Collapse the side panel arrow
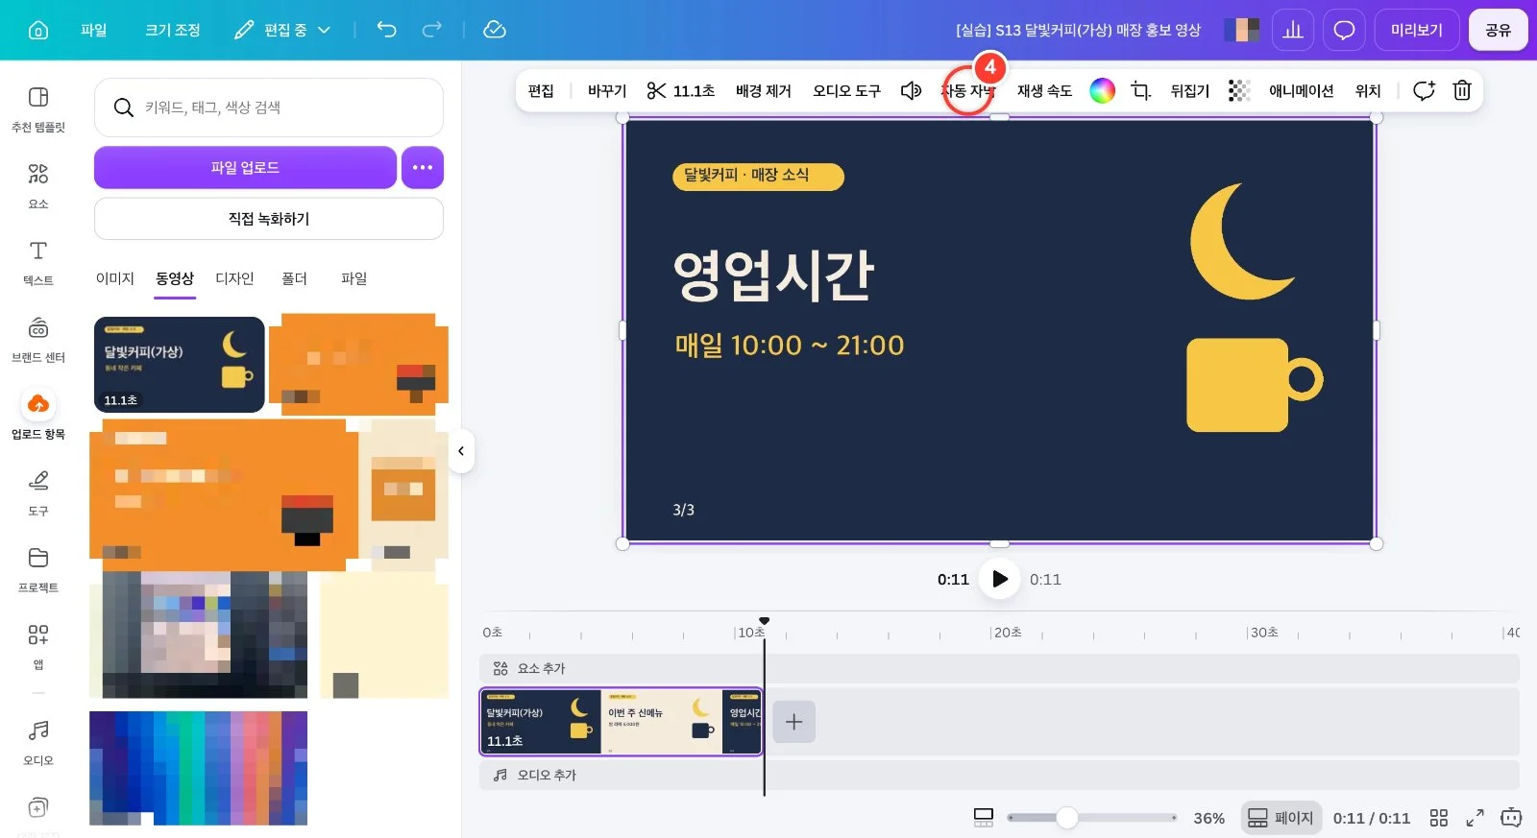The image size is (1537, 838). coord(461,451)
